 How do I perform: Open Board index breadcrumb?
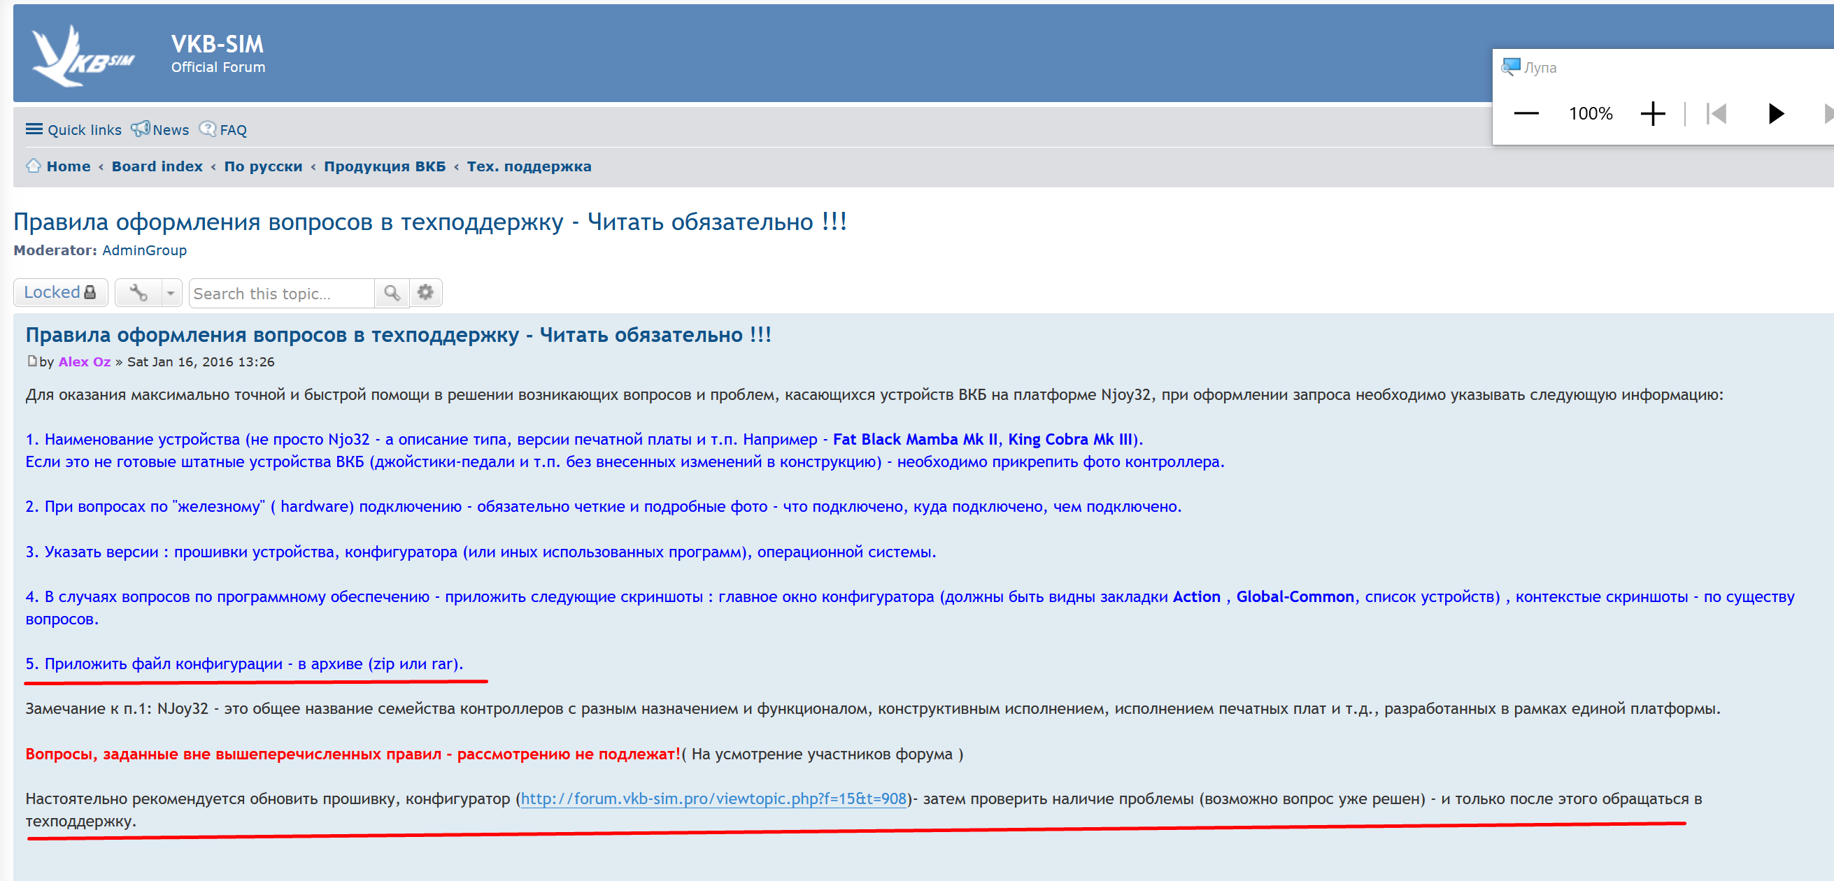[157, 166]
